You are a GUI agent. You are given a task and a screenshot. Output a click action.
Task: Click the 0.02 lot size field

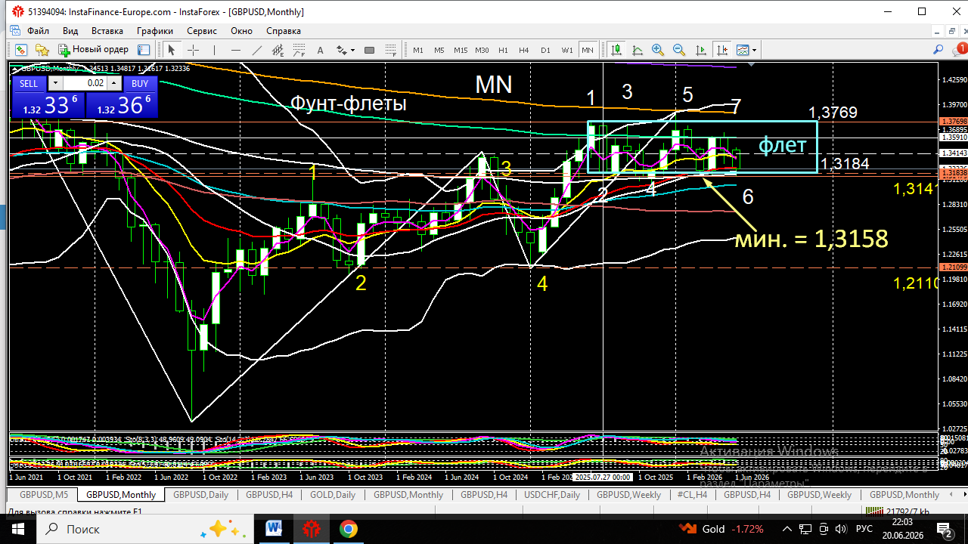85,83
